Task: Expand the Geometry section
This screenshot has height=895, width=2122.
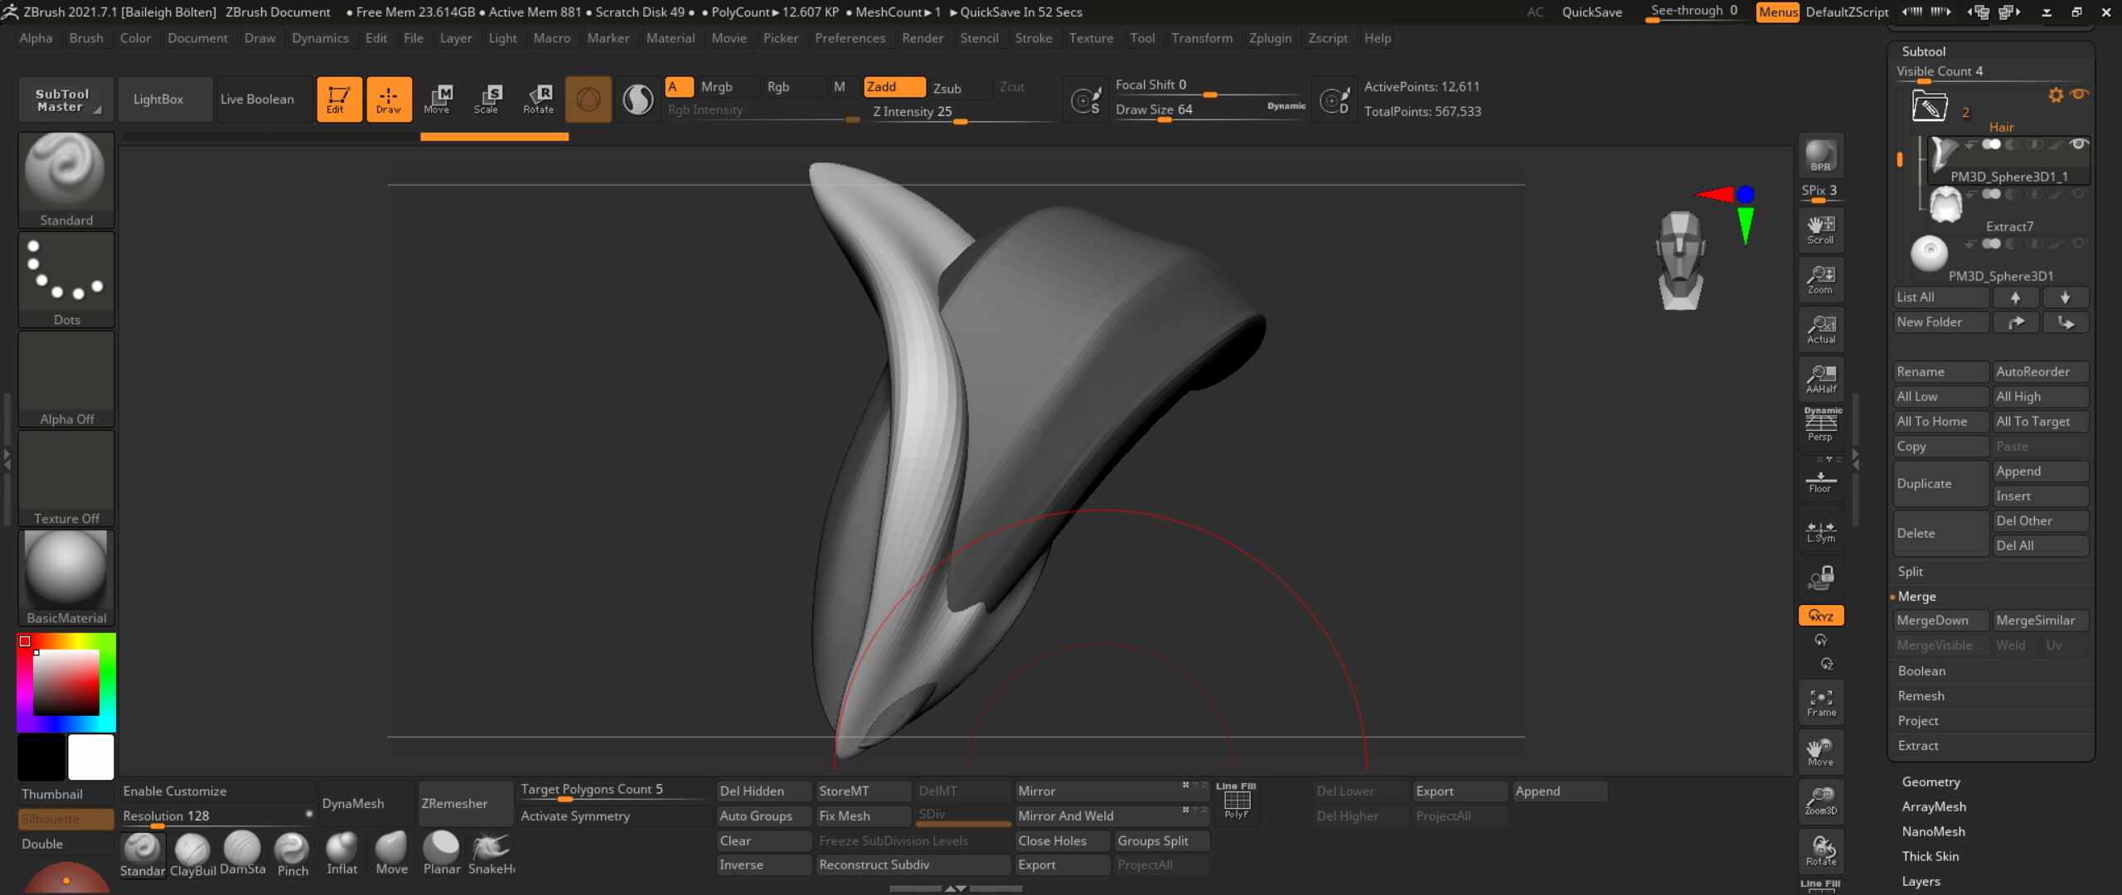Action: 1931,781
